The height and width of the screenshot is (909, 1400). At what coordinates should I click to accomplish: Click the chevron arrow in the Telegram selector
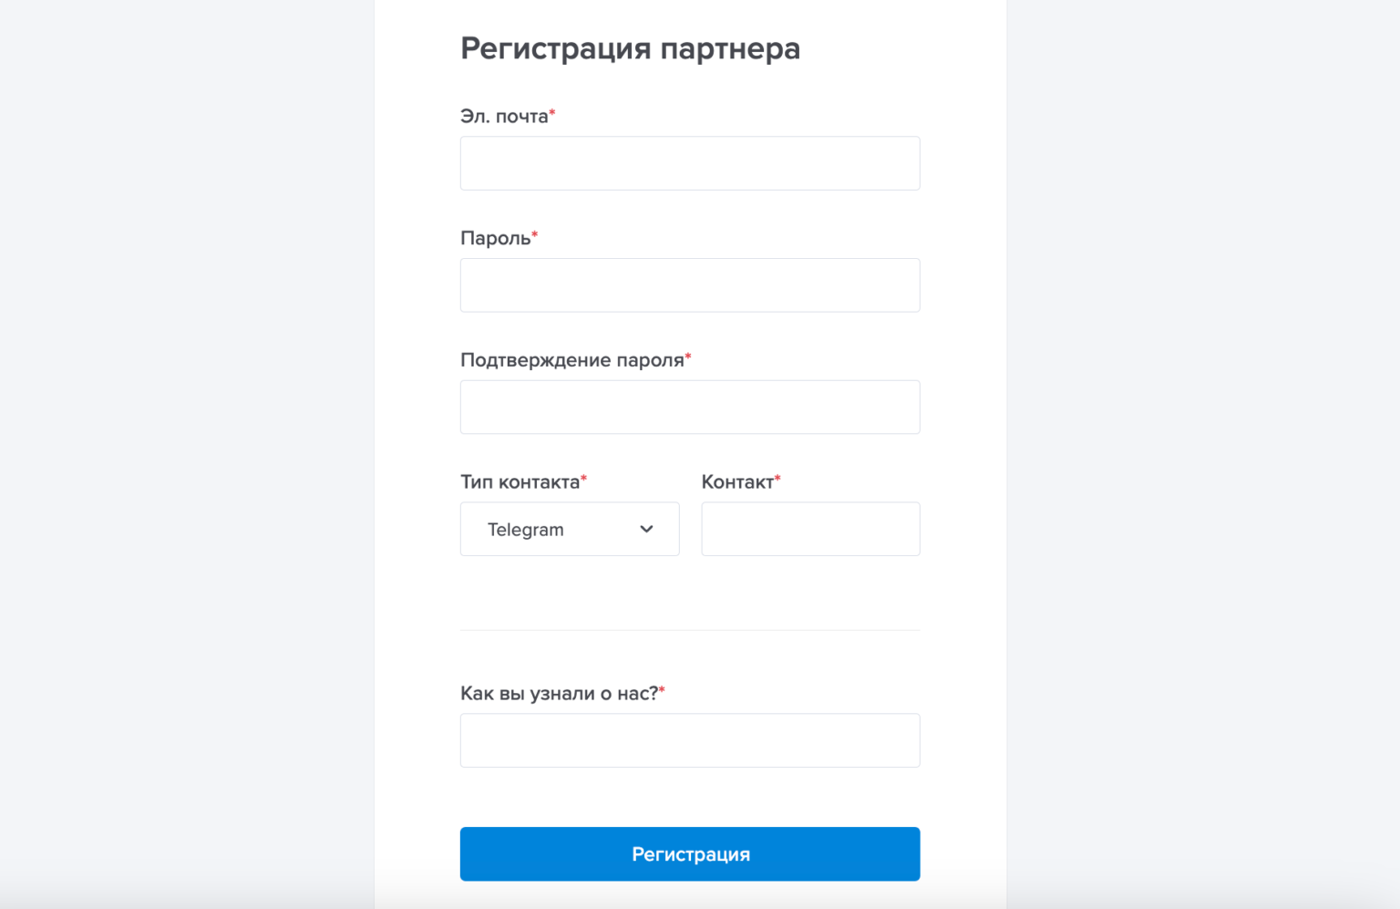646,529
